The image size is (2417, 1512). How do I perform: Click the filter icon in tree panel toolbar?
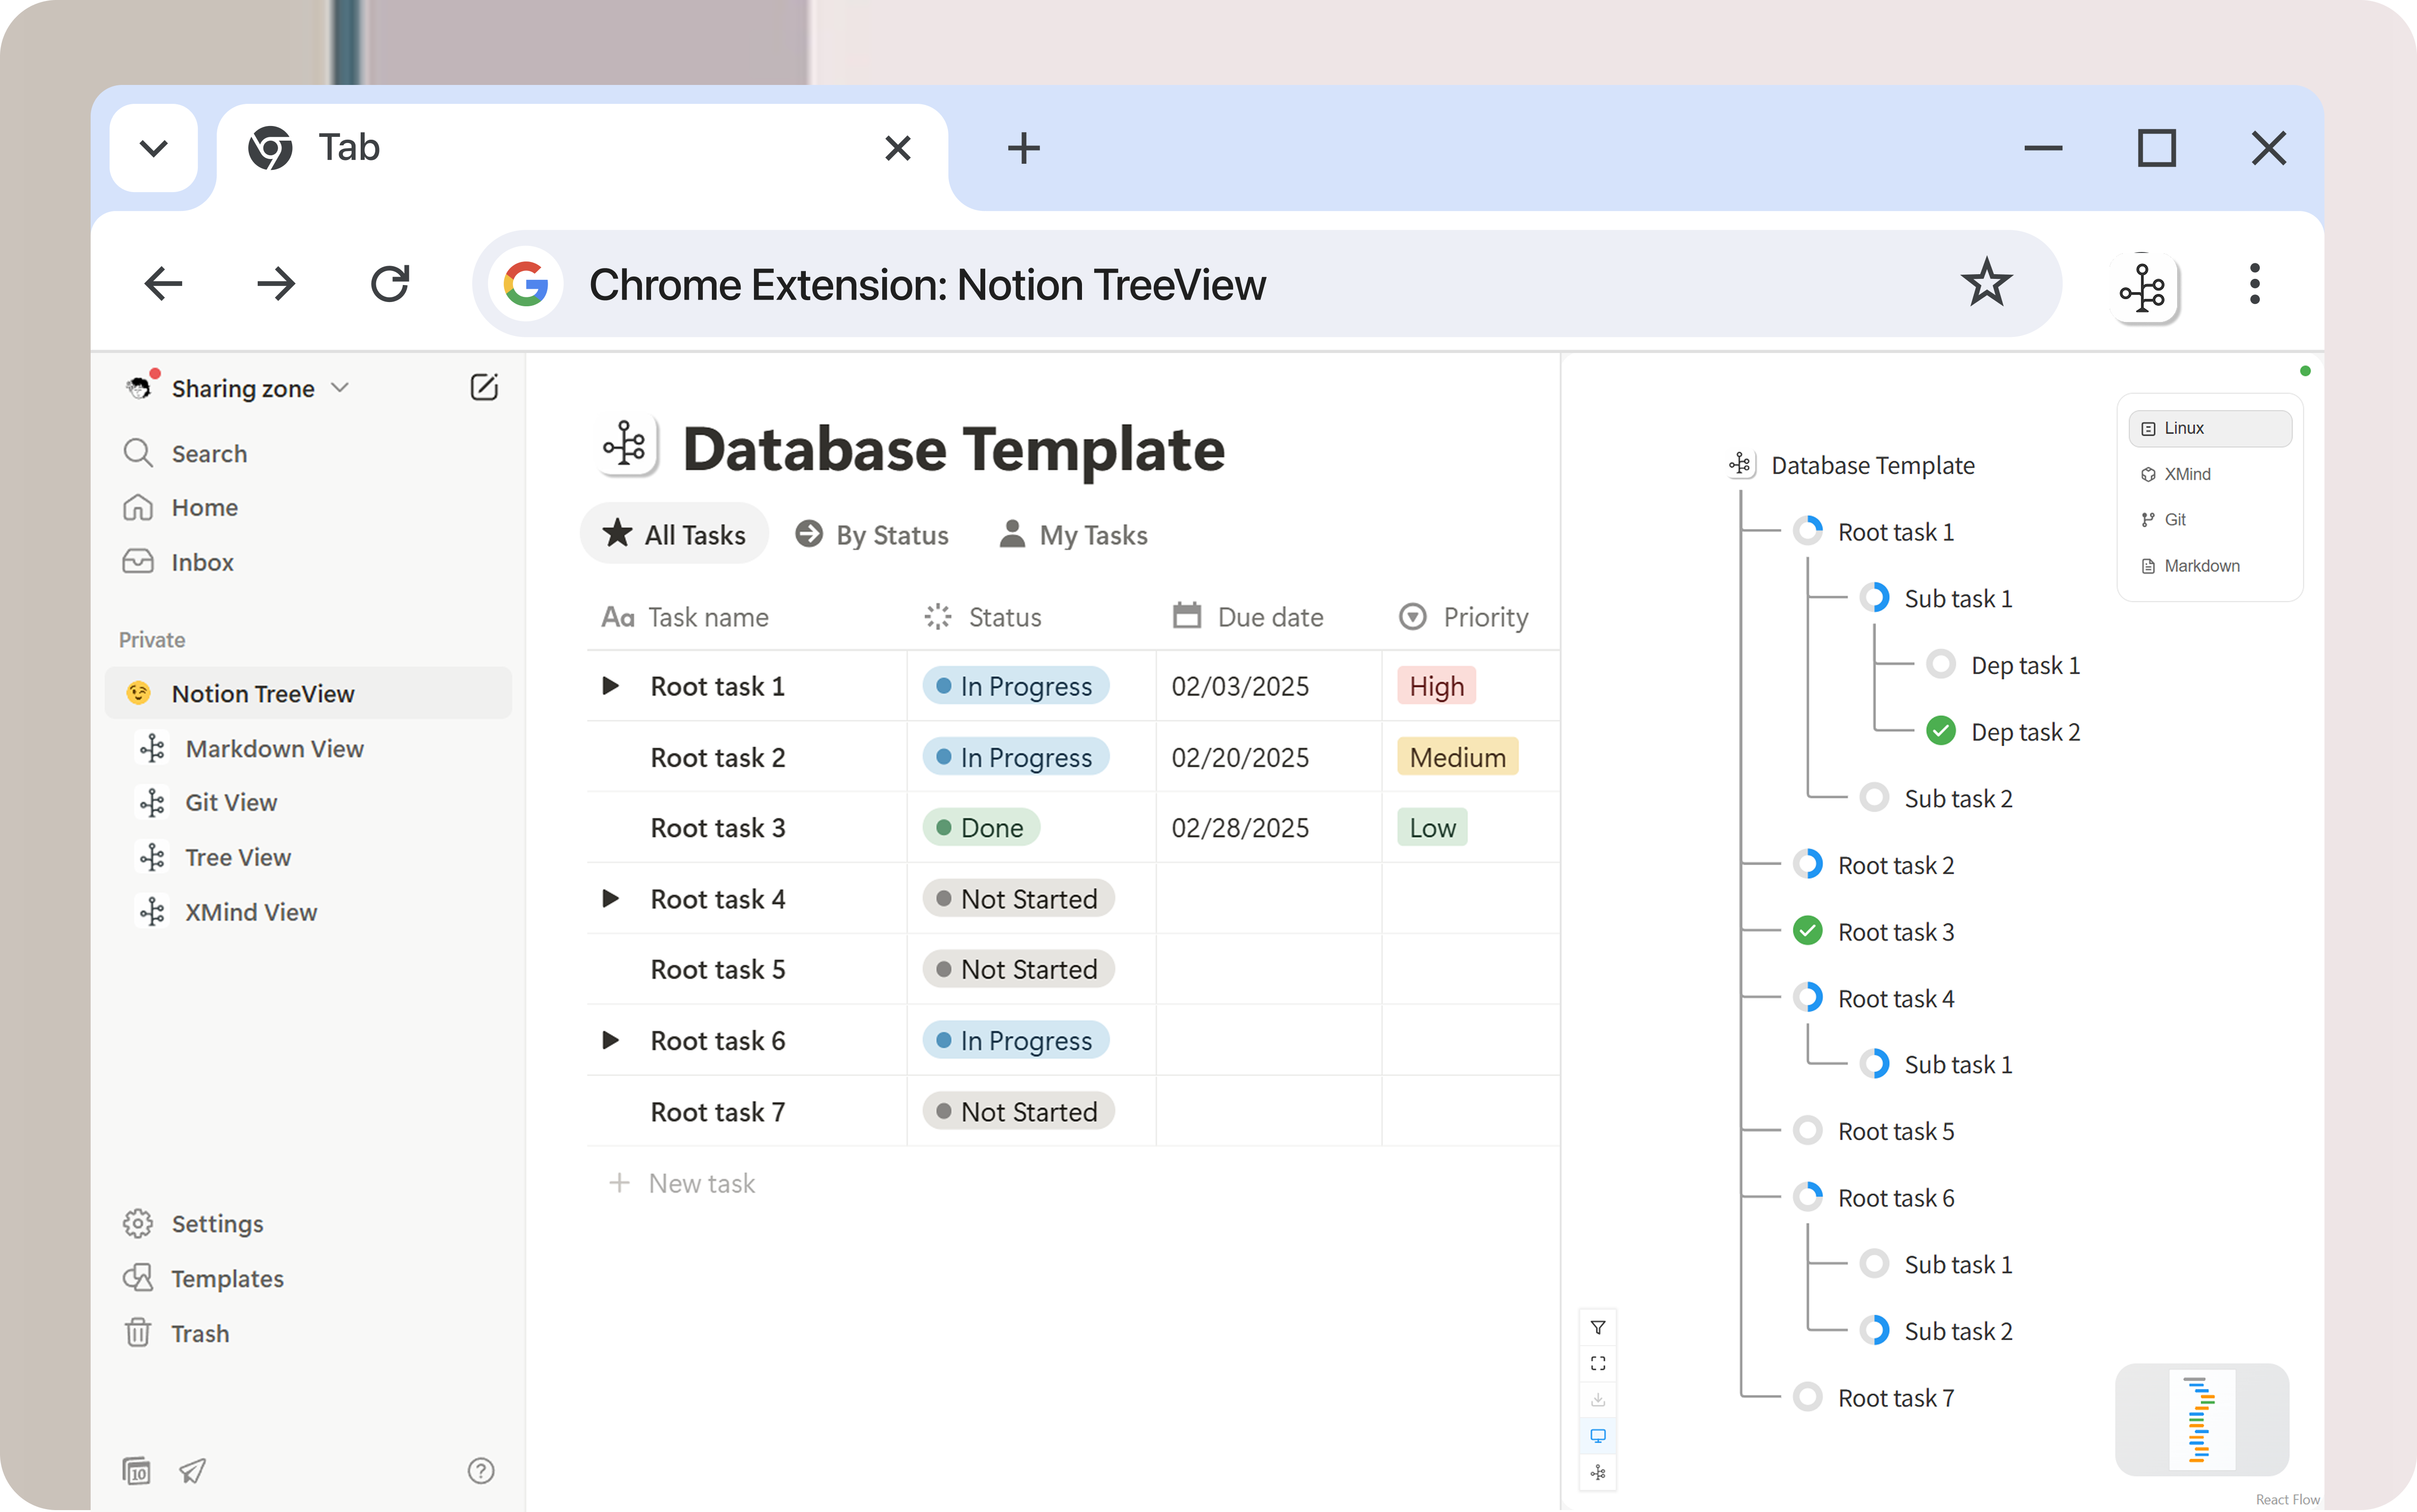coord(1597,1328)
